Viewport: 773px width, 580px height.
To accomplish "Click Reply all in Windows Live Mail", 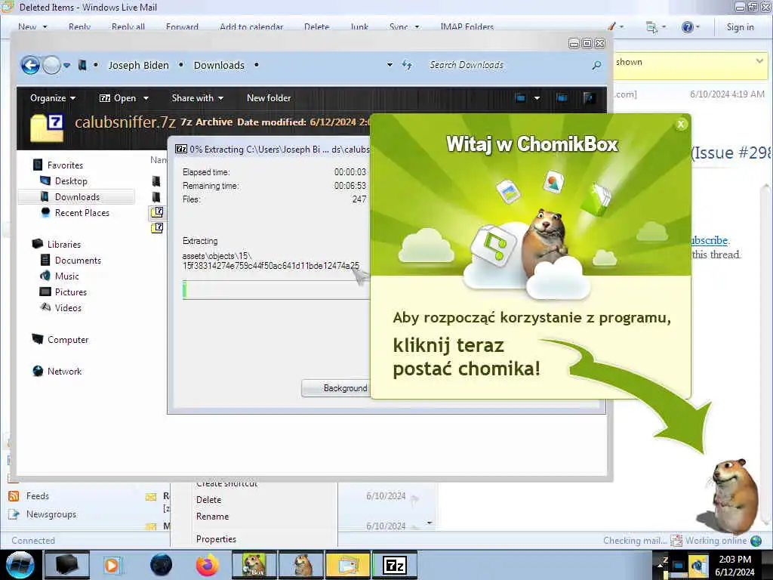I will [128, 26].
